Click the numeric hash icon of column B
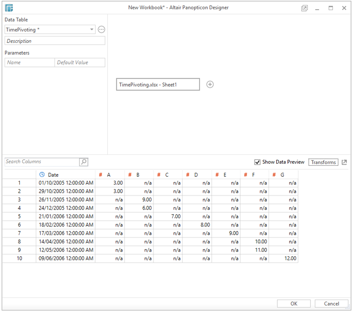Screen dimensions: 353x313 (x=130, y=175)
